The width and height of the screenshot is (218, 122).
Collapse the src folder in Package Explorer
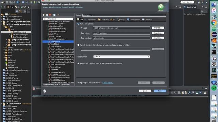pos(4,27)
